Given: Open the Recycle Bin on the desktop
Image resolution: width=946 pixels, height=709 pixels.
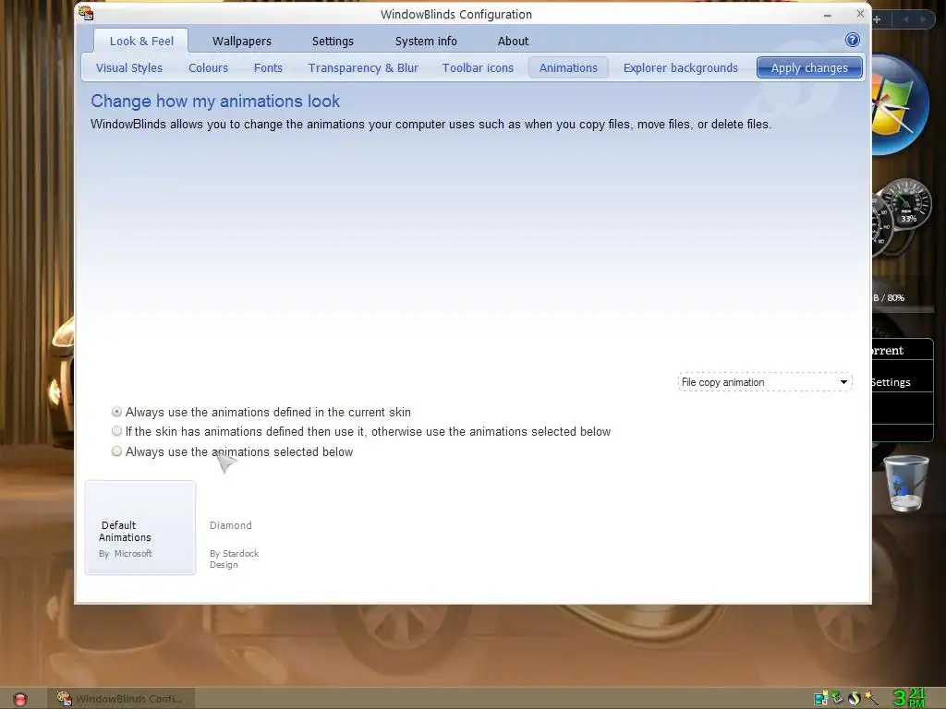Looking at the screenshot, I should click(905, 483).
